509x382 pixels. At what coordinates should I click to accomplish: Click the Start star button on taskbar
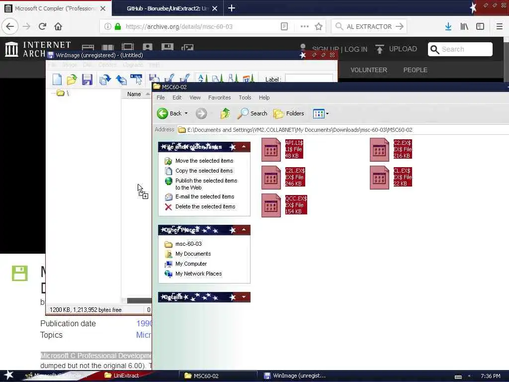[9, 376]
